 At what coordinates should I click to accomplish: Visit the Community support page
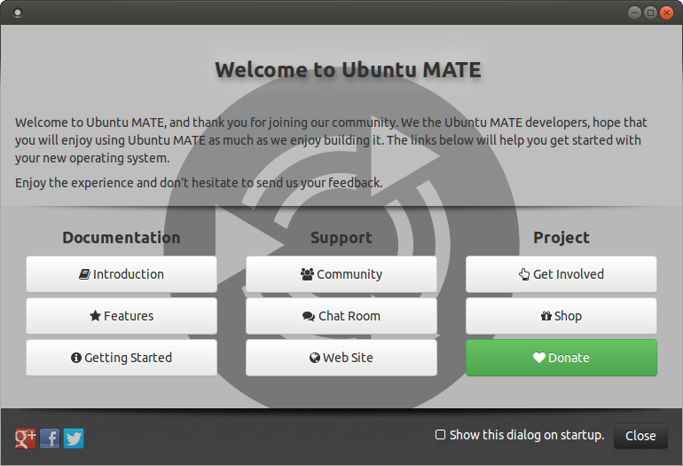(341, 274)
